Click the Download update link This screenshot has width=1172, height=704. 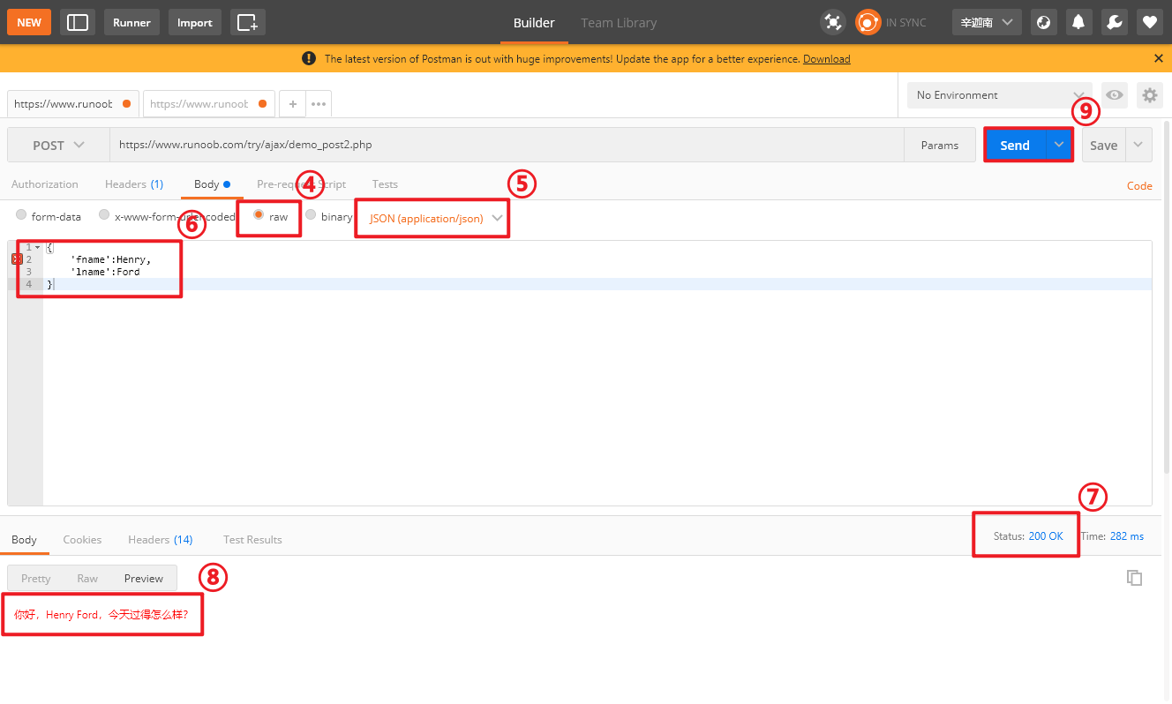point(827,59)
